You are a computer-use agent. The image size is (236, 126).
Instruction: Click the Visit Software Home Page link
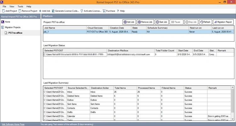click(x=13, y=124)
